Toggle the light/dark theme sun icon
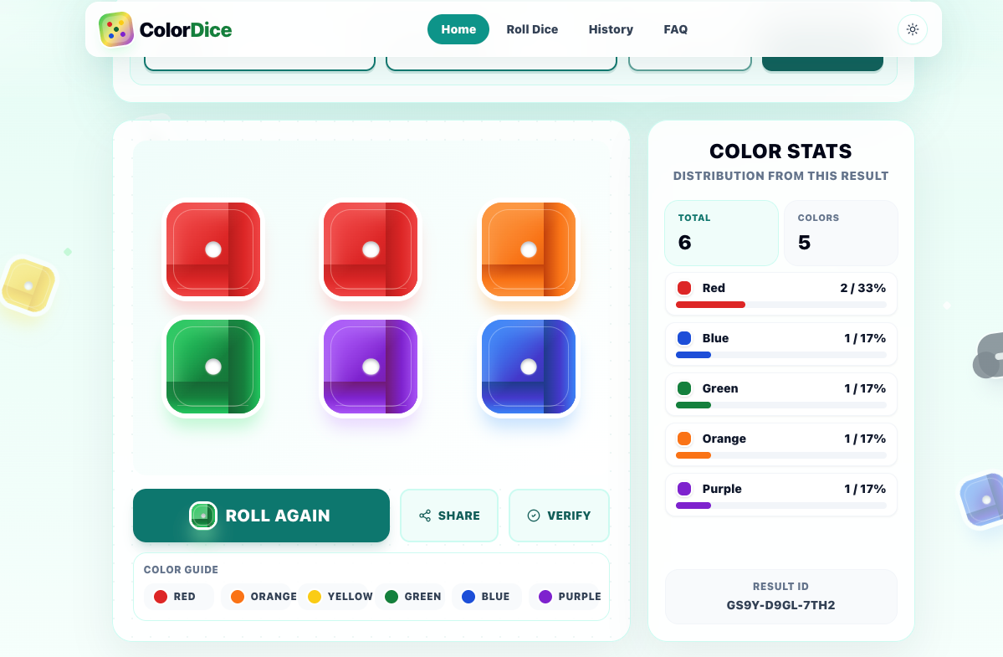This screenshot has width=1003, height=657. (913, 29)
